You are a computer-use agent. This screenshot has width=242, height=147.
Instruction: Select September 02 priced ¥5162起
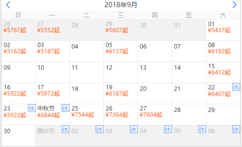[19, 51]
